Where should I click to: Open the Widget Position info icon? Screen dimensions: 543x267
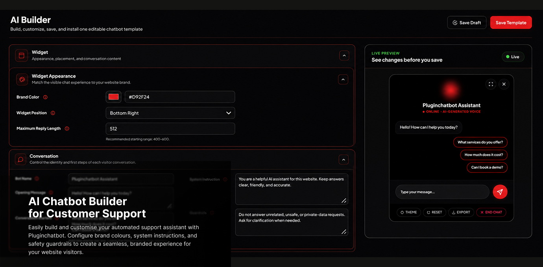pyautogui.click(x=53, y=113)
